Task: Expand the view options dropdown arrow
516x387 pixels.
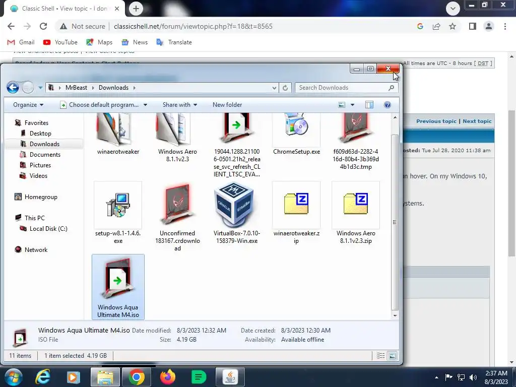Action: click(x=352, y=105)
